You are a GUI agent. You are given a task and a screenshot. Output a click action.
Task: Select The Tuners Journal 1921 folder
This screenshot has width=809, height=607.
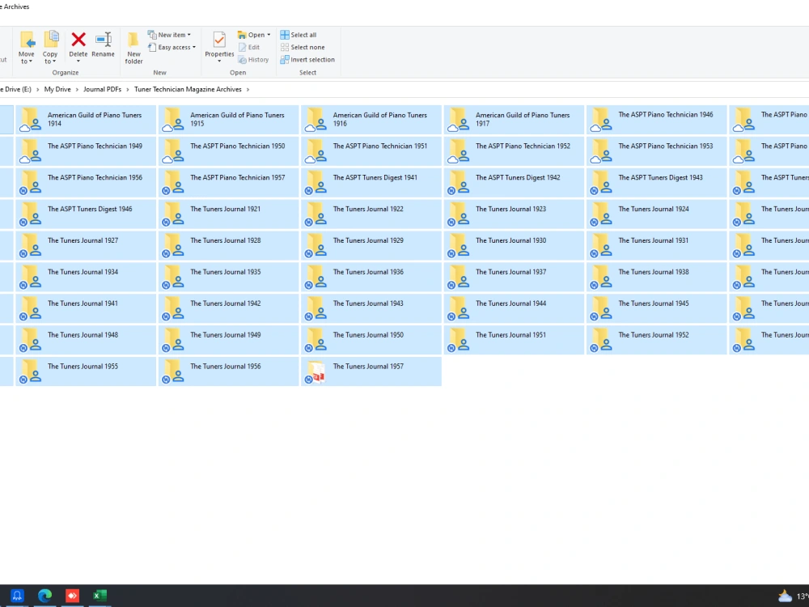click(x=229, y=214)
